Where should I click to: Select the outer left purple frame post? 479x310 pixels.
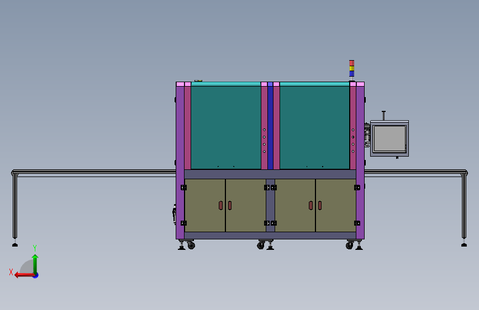coord(180,162)
